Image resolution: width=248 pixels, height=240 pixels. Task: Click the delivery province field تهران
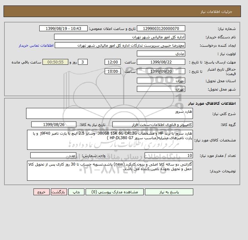tap(161, 81)
